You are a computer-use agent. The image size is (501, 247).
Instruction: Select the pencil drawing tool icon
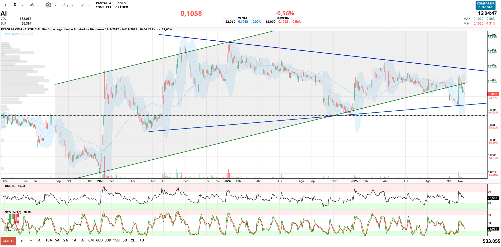pyautogui.click(x=82, y=5)
